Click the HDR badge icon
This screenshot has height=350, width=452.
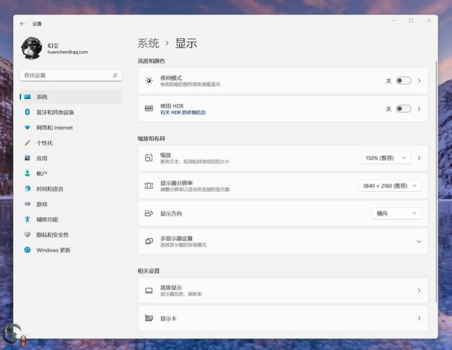click(149, 108)
